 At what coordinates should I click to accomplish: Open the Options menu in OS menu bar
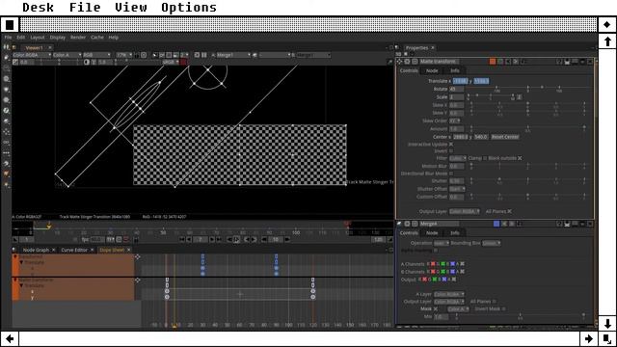point(189,8)
